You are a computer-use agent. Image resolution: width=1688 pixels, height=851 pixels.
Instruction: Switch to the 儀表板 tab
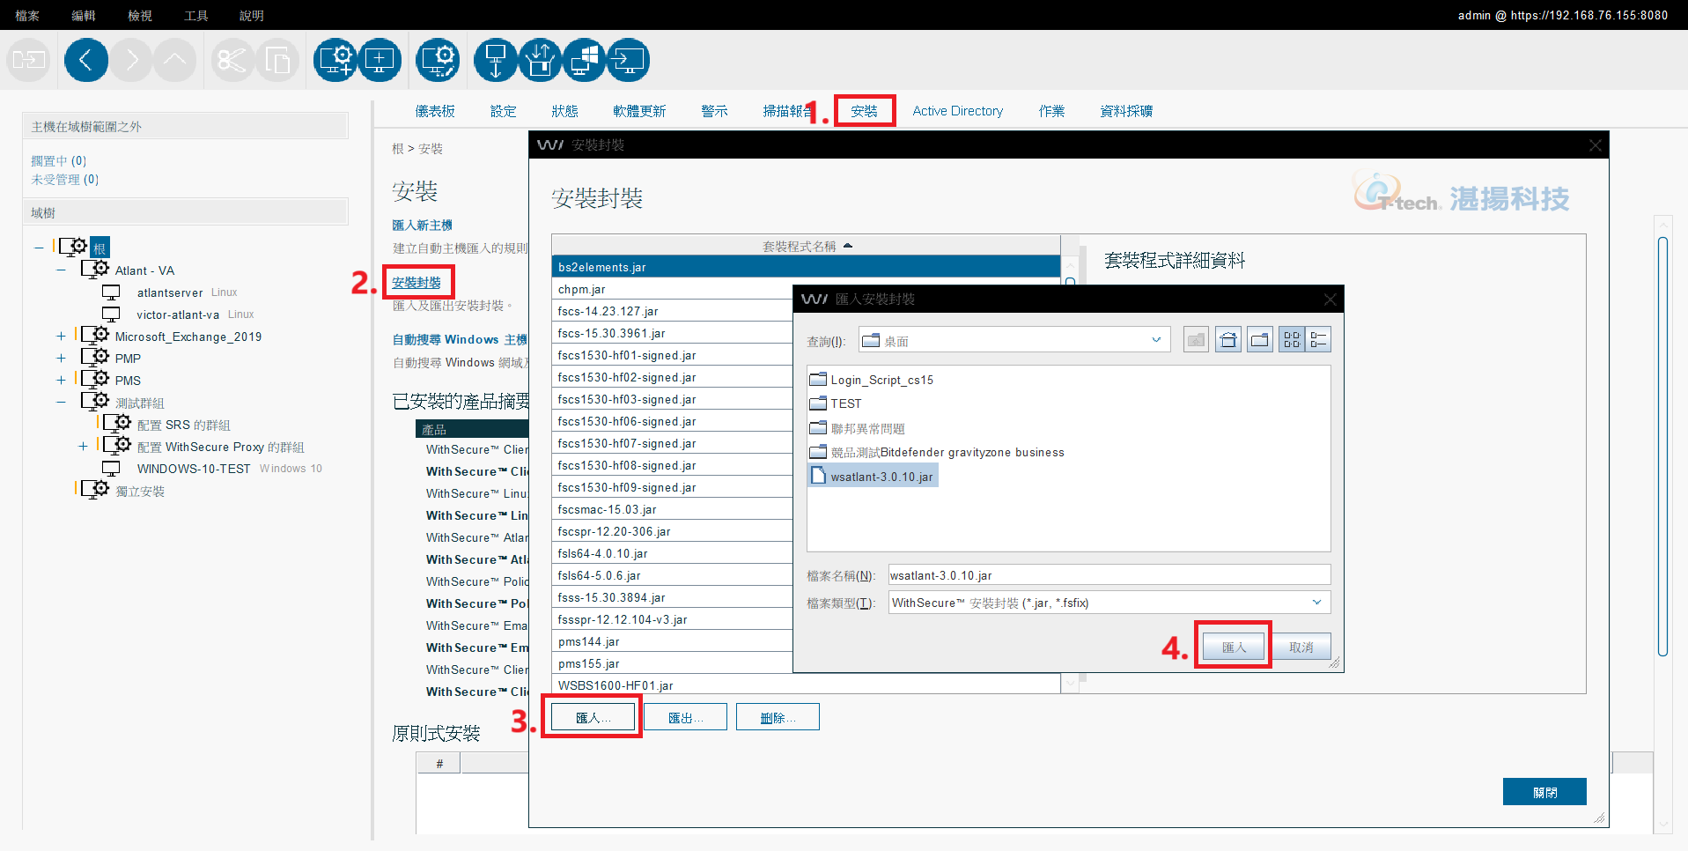[435, 111]
